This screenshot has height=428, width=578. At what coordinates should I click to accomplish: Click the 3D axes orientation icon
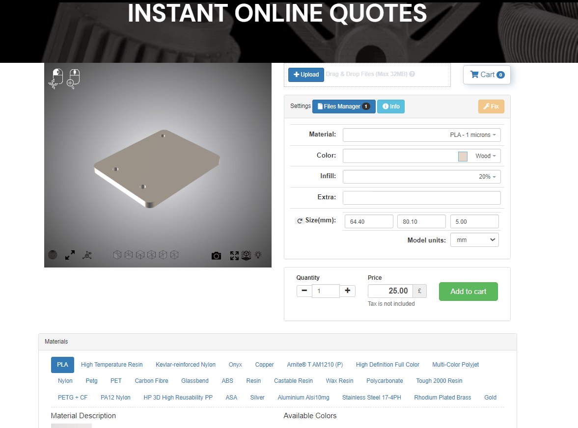coord(87,255)
